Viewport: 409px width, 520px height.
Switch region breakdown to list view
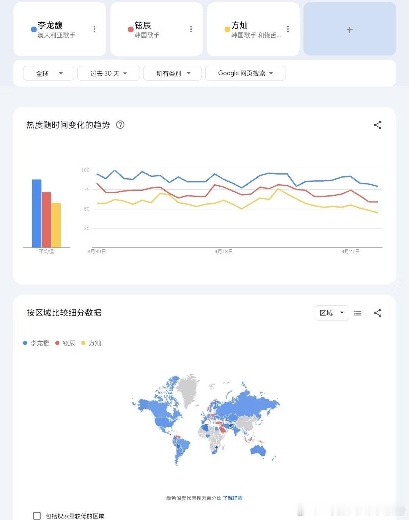(357, 313)
